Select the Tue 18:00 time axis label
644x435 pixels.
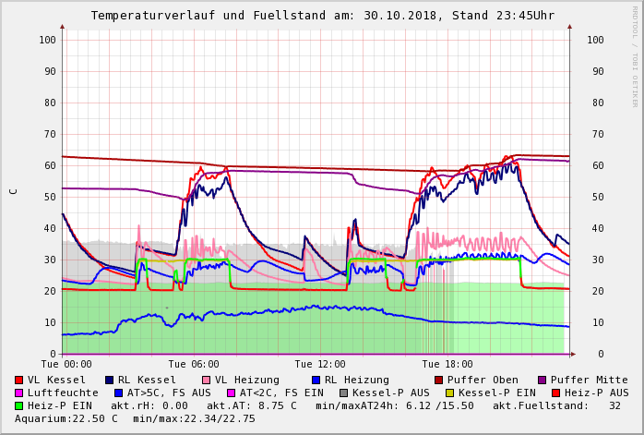(x=447, y=364)
